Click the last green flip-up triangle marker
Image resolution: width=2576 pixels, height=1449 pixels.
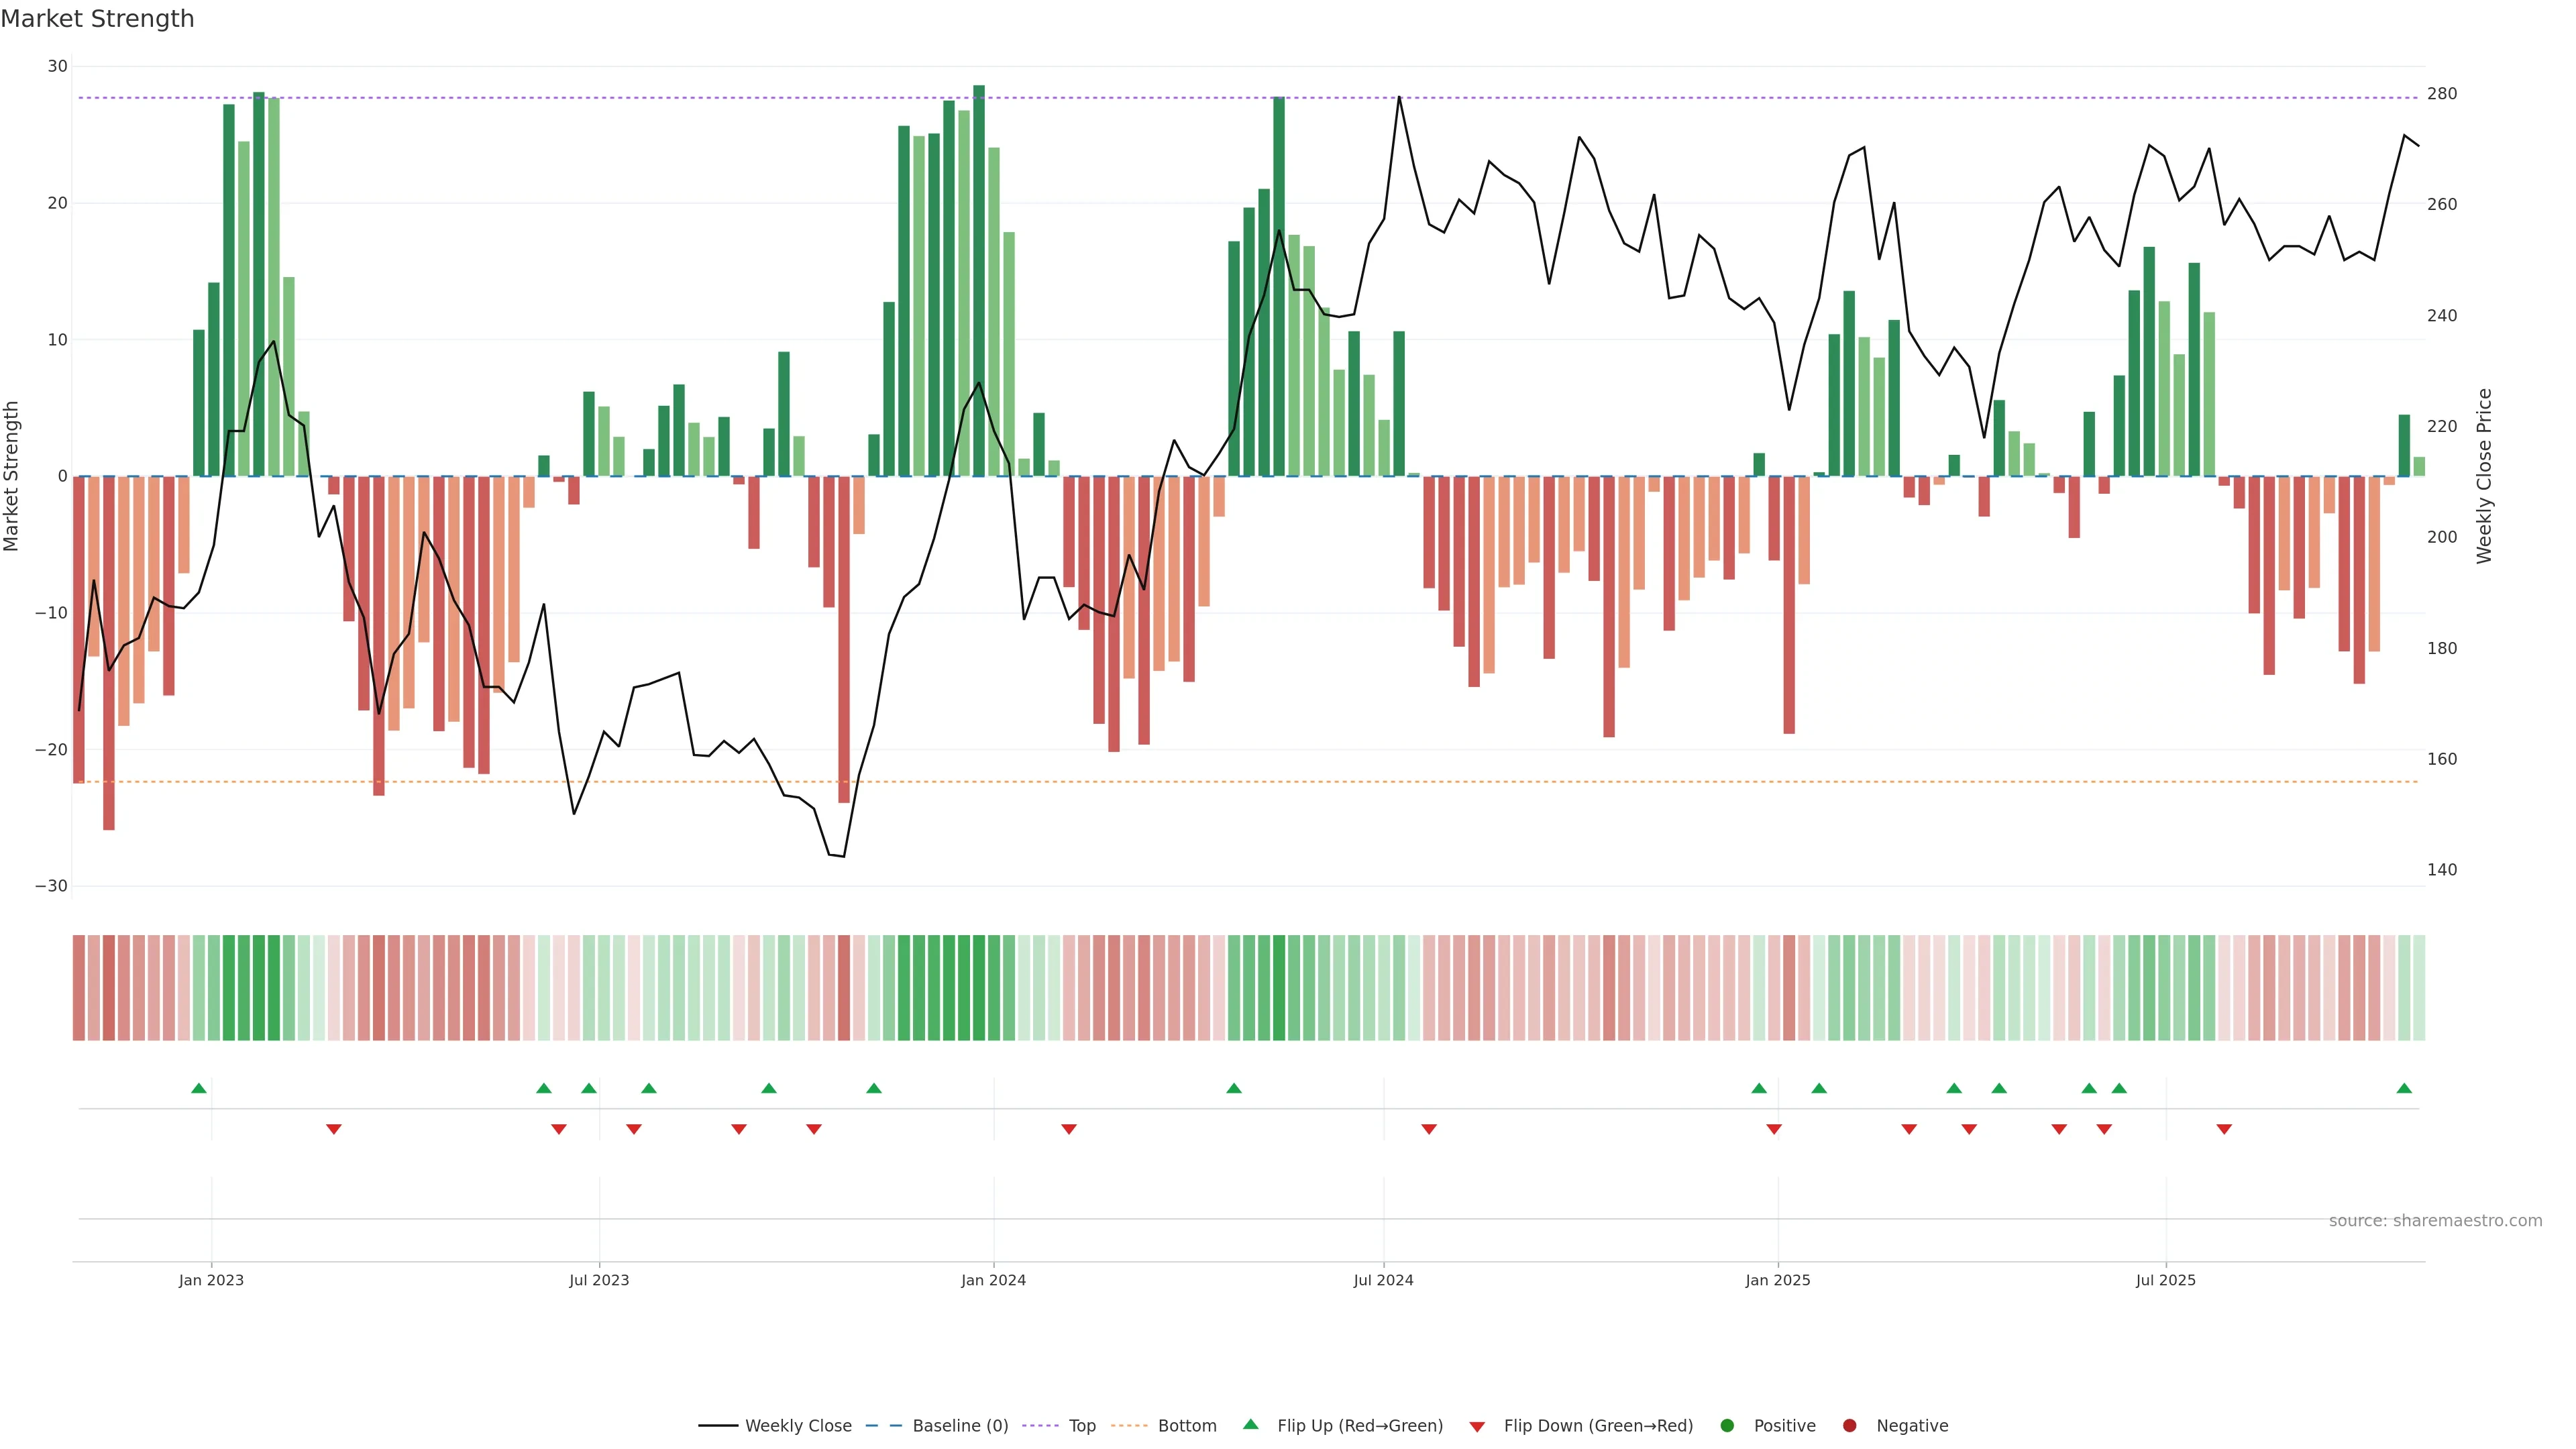[x=2404, y=1088]
